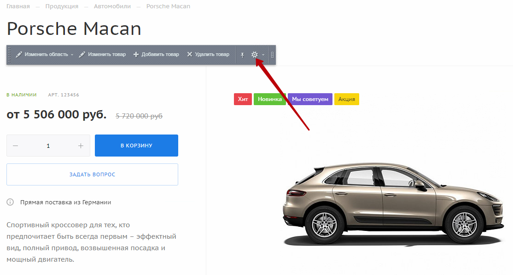Click the В наличии status text
The height and width of the screenshot is (275, 513).
(22, 95)
